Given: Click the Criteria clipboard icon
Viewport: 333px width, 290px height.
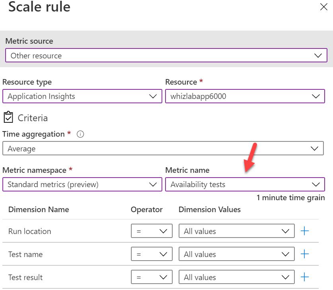Looking at the screenshot, I should [8, 118].
